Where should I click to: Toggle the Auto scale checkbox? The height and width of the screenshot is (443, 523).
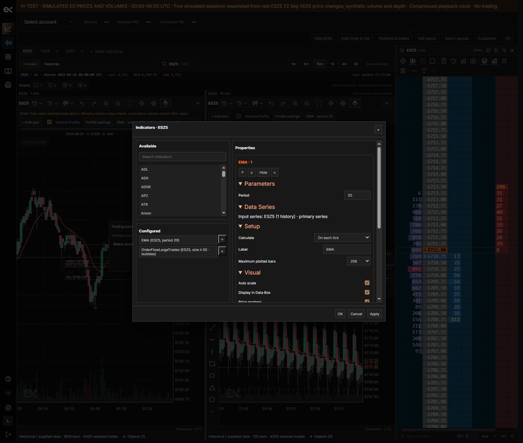pos(367,283)
